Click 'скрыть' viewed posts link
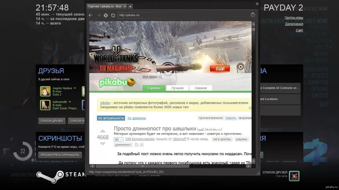The width and height of the screenshot is (339, 190). click(x=231, y=118)
